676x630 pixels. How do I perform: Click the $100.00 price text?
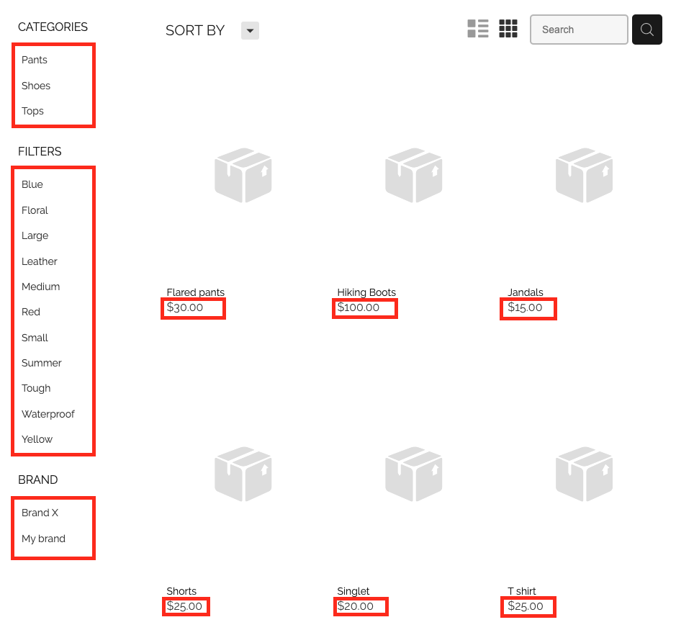[359, 307]
